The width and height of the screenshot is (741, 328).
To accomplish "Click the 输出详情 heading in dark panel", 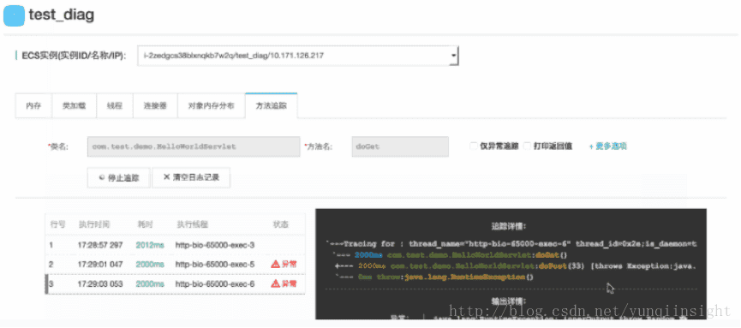I will tap(510, 301).
